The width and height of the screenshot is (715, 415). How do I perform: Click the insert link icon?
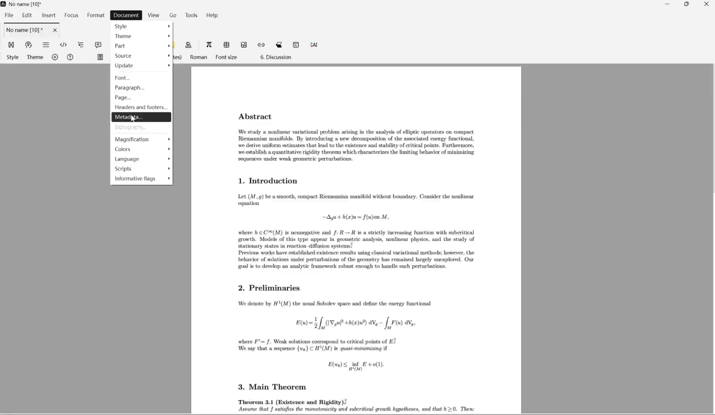pos(261,45)
